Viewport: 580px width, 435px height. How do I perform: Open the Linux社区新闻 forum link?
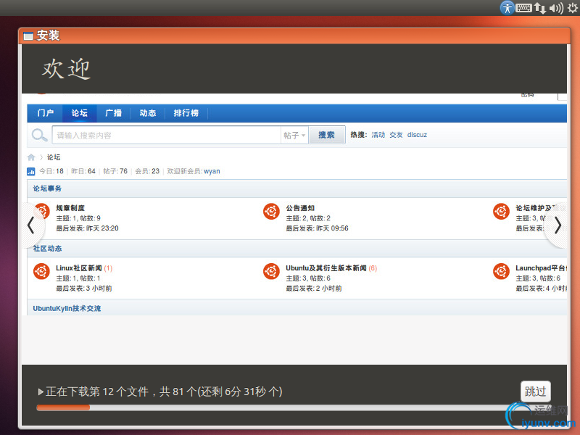tap(79, 268)
